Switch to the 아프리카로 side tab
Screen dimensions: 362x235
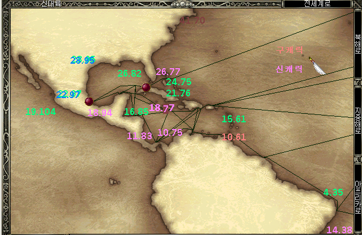(358, 197)
